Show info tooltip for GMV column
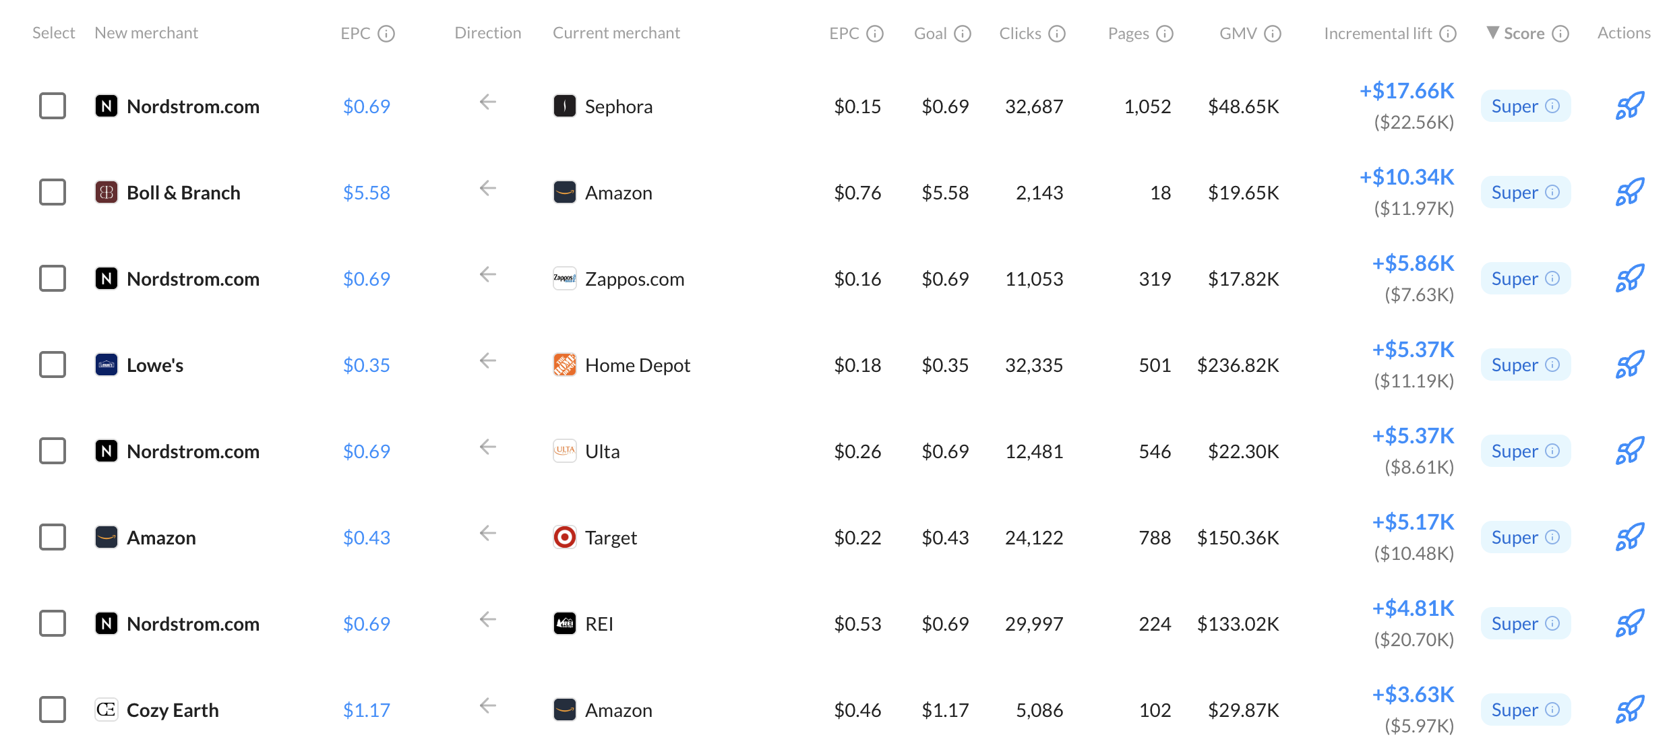The image size is (1669, 756). coord(1272,34)
